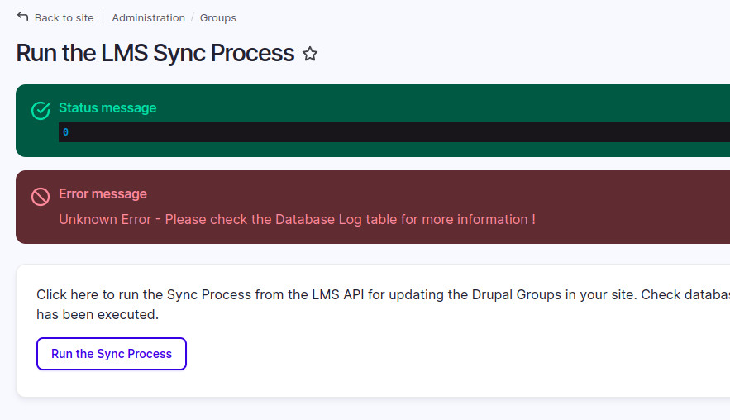Click the Status message checkmark icon

[41, 111]
